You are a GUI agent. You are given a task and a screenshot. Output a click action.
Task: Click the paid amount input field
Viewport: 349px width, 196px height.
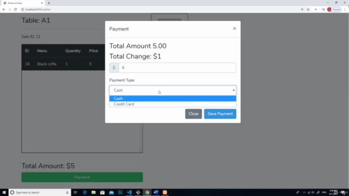pyautogui.click(x=177, y=68)
